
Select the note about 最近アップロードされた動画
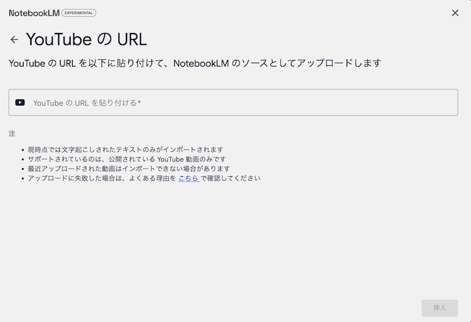129,169
